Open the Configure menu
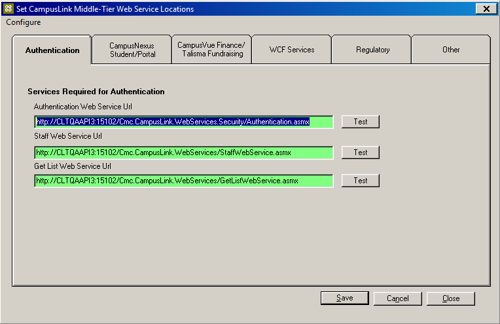Image resolution: width=500 pixels, height=324 pixels. [x=24, y=22]
